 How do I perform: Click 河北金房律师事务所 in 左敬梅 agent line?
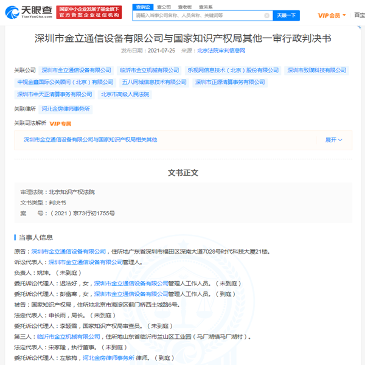tap(108, 358)
